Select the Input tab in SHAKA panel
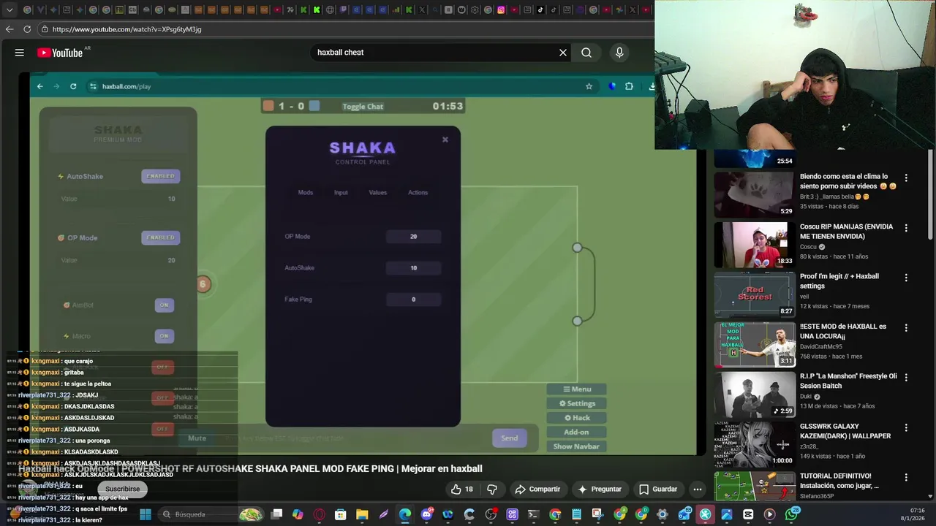 (341, 193)
